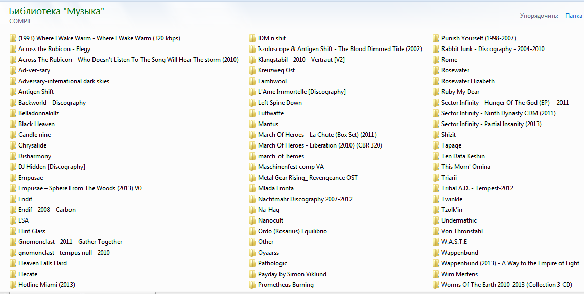Select 'gnomonclast - tempus null - 2010' name
584x294 pixels.
[x=64, y=252]
